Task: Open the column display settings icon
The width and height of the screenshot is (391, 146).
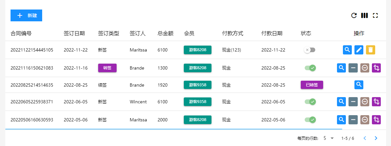Action: point(364,15)
